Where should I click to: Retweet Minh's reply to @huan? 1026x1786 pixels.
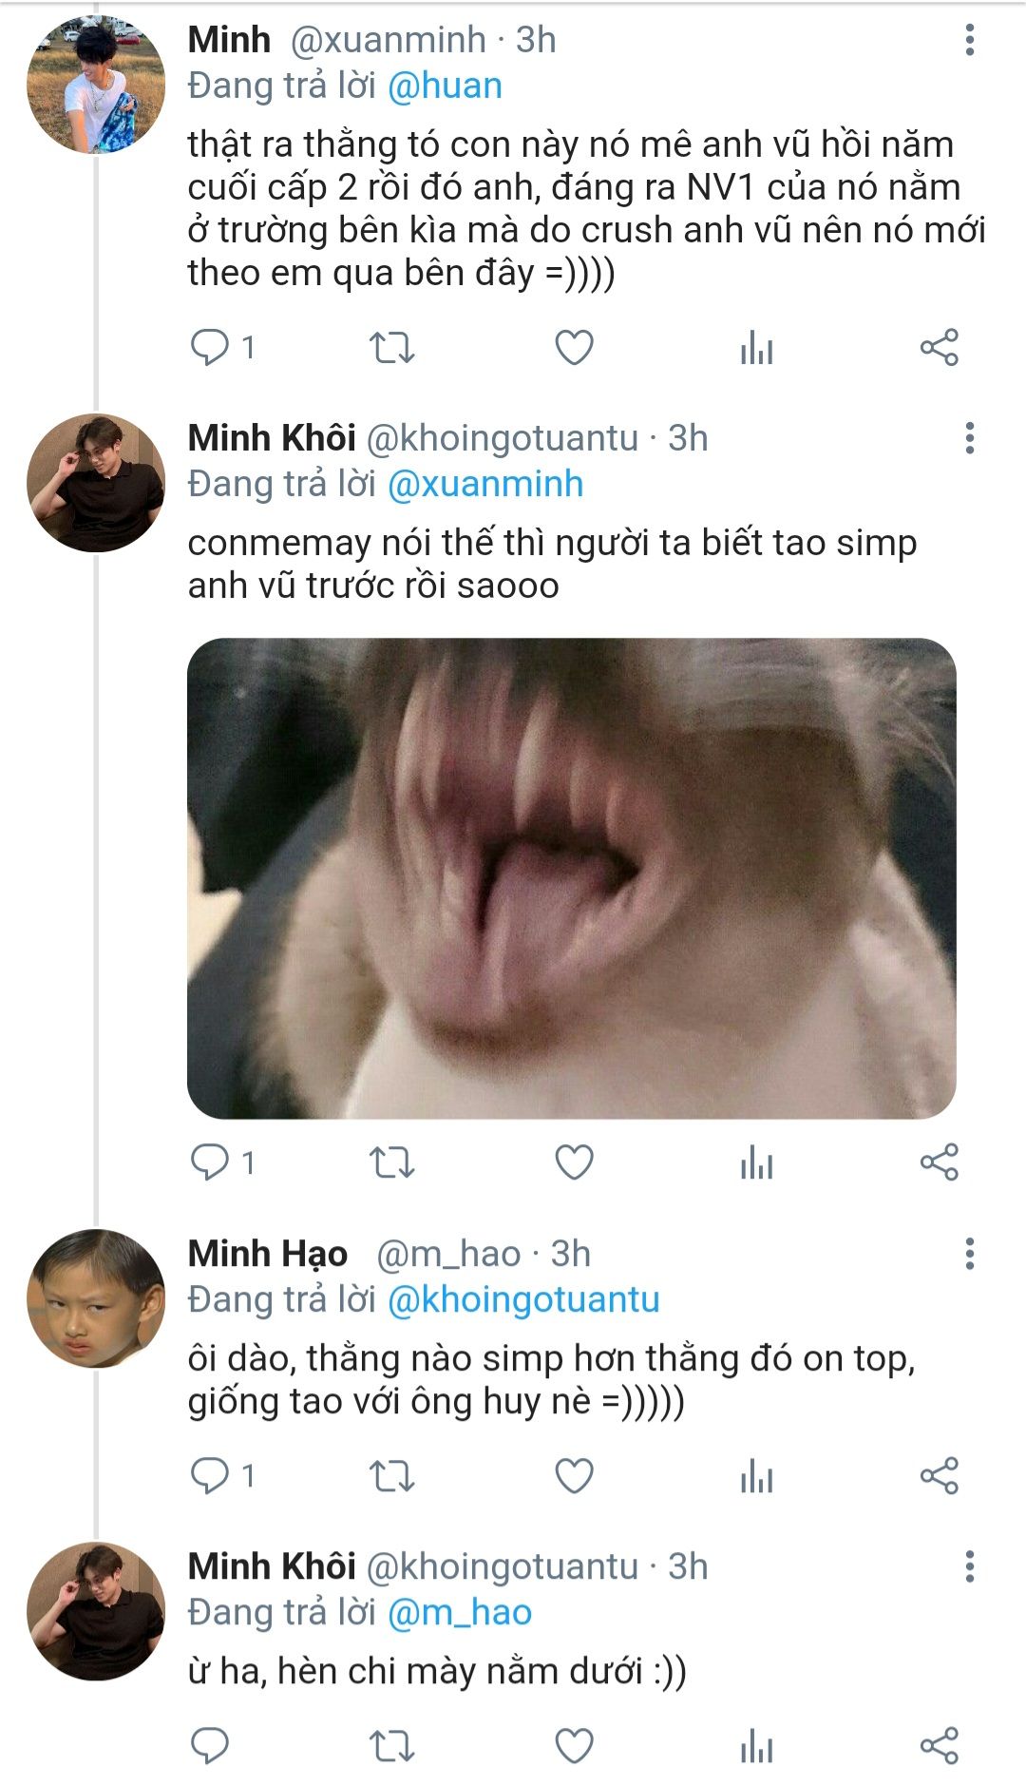point(391,348)
